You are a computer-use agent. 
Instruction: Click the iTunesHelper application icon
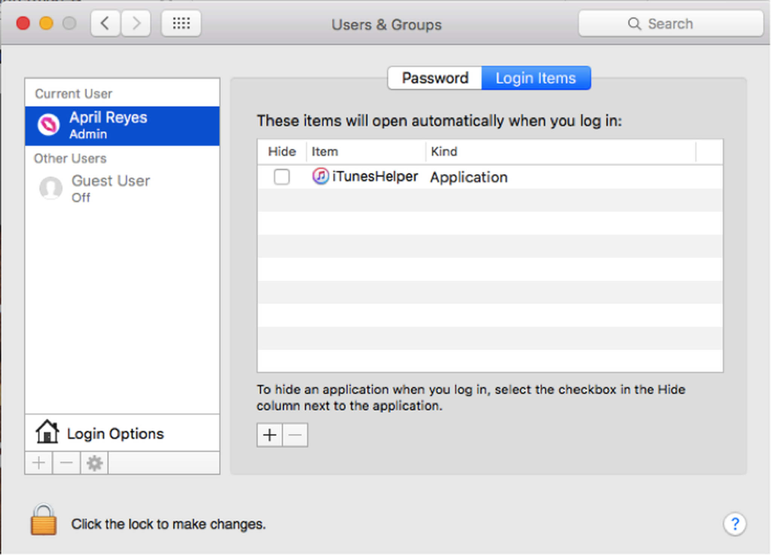pos(320,177)
